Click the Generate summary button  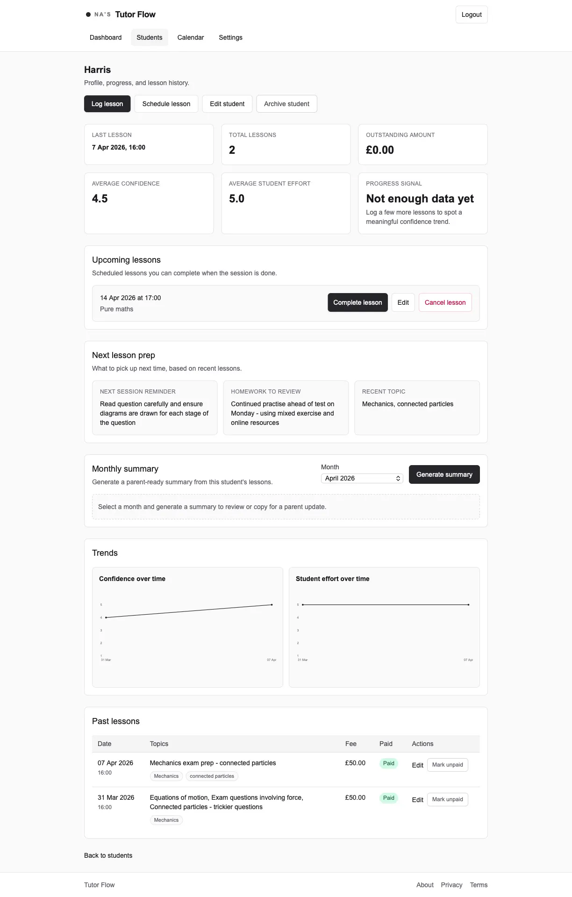pyautogui.click(x=444, y=474)
